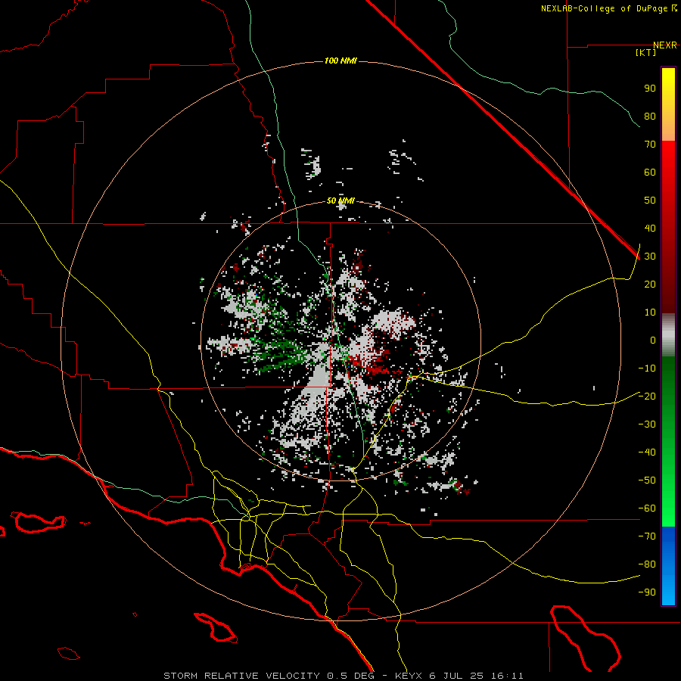Screen dimensions: 681x681
Task: Click the "100 NMI" range ring label
Action: coord(340,61)
